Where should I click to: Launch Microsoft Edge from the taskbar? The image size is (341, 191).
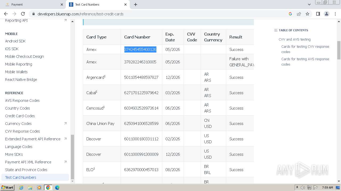pyautogui.click(x=57, y=188)
